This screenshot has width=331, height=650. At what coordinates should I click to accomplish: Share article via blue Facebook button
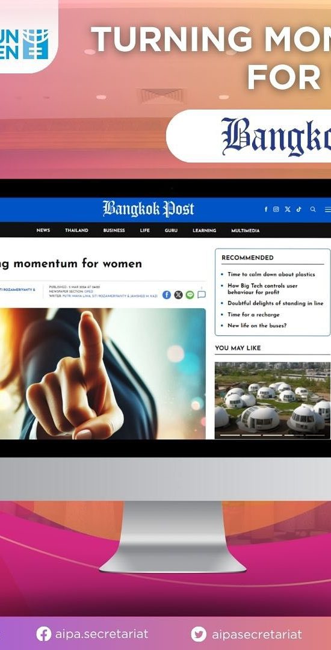pos(167,295)
